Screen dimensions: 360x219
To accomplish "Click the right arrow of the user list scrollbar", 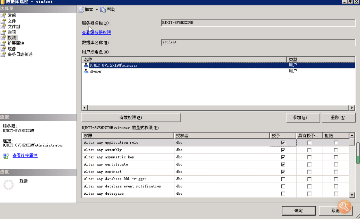I will [x=352, y=108].
